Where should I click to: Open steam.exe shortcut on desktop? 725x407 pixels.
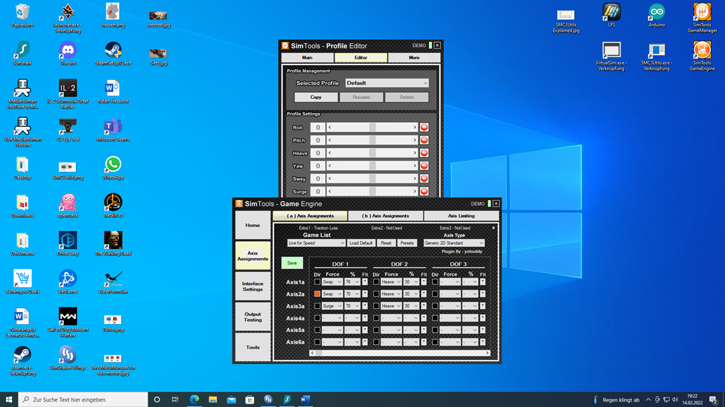point(22,360)
